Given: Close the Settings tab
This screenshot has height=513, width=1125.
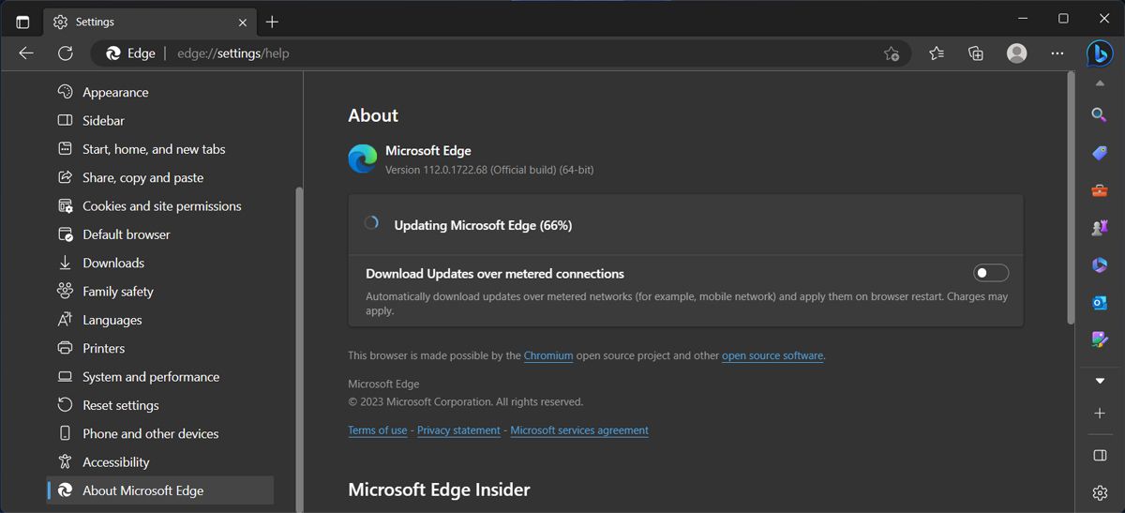Looking at the screenshot, I should [243, 22].
